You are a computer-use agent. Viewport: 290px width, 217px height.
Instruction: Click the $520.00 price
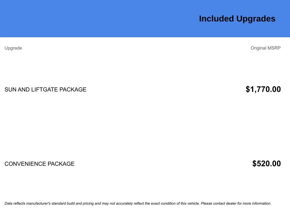pyautogui.click(x=266, y=164)
